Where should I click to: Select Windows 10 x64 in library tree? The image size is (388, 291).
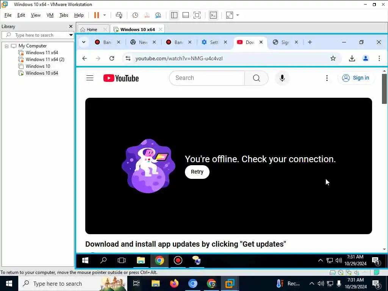42,73
